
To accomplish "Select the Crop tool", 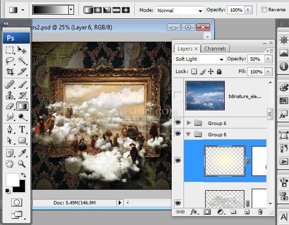I will [x=10, y=72].
